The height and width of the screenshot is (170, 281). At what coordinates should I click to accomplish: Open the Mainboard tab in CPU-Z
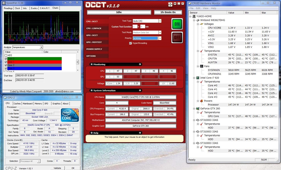click(27, 104)
